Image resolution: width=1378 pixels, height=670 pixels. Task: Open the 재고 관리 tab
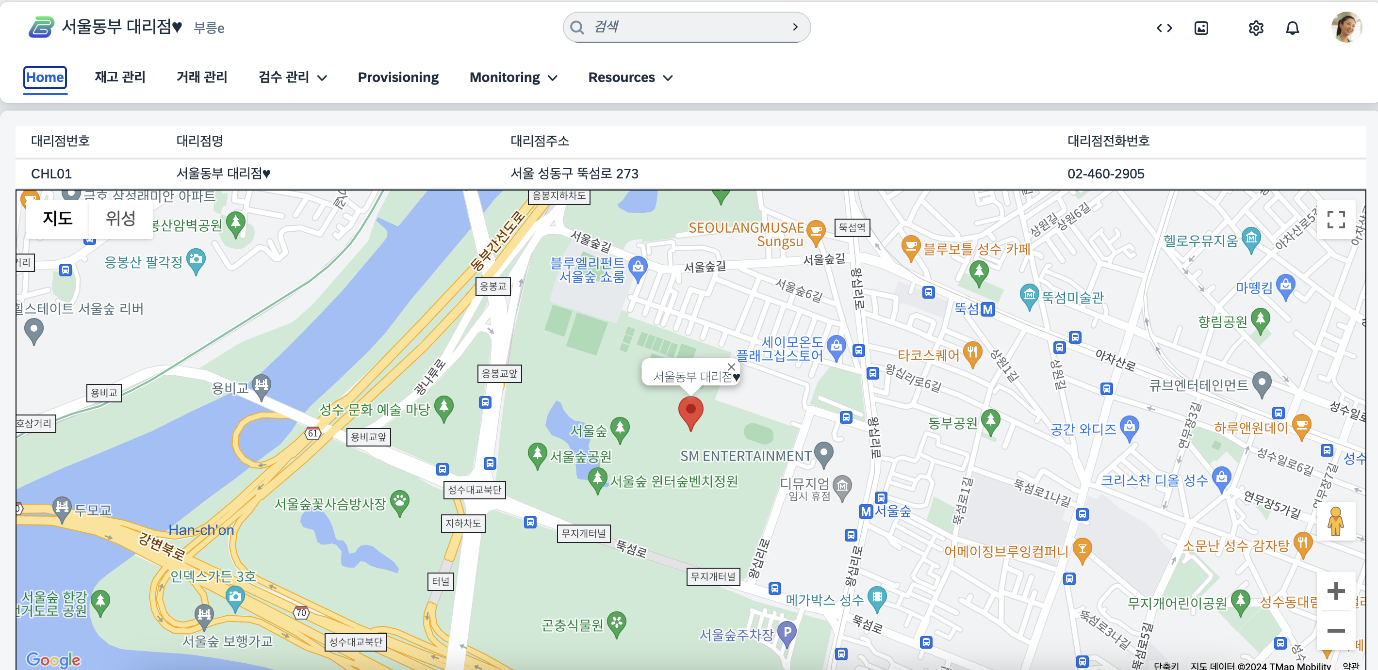click(x=120, y=78)
